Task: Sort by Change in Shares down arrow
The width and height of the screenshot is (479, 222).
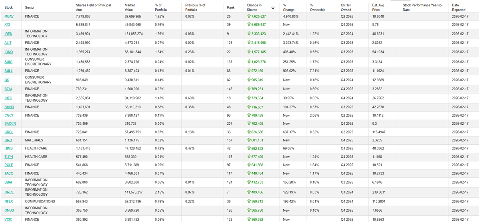Action: 273,8
